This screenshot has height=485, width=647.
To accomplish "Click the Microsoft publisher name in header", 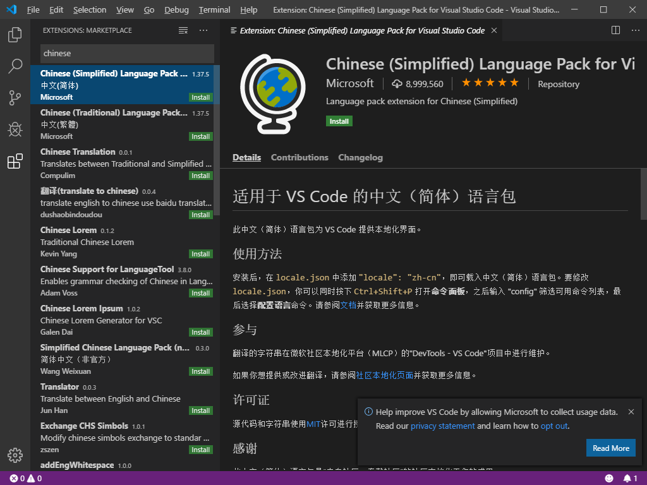I will click(x=350, y=83).
